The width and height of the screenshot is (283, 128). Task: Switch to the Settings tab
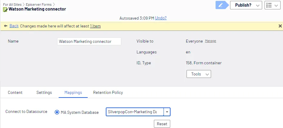click(x=44, y=92)
